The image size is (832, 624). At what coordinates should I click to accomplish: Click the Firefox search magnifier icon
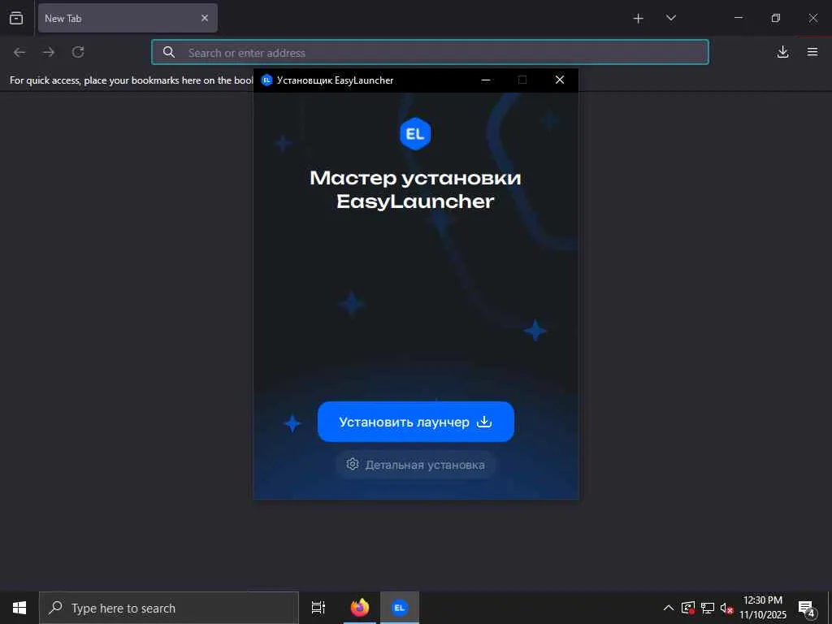point(169,52)
